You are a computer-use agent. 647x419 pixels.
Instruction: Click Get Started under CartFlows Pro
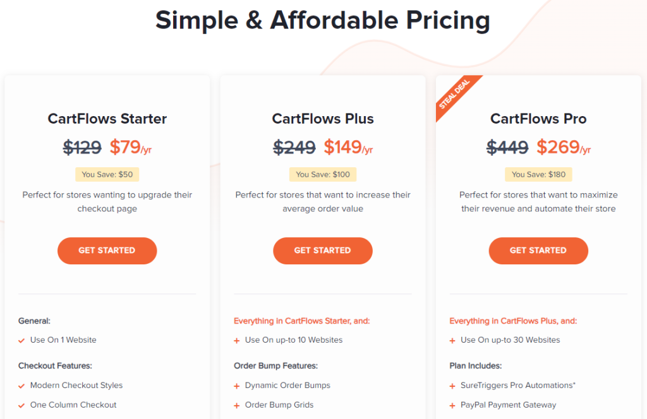[x=538, y=251]
